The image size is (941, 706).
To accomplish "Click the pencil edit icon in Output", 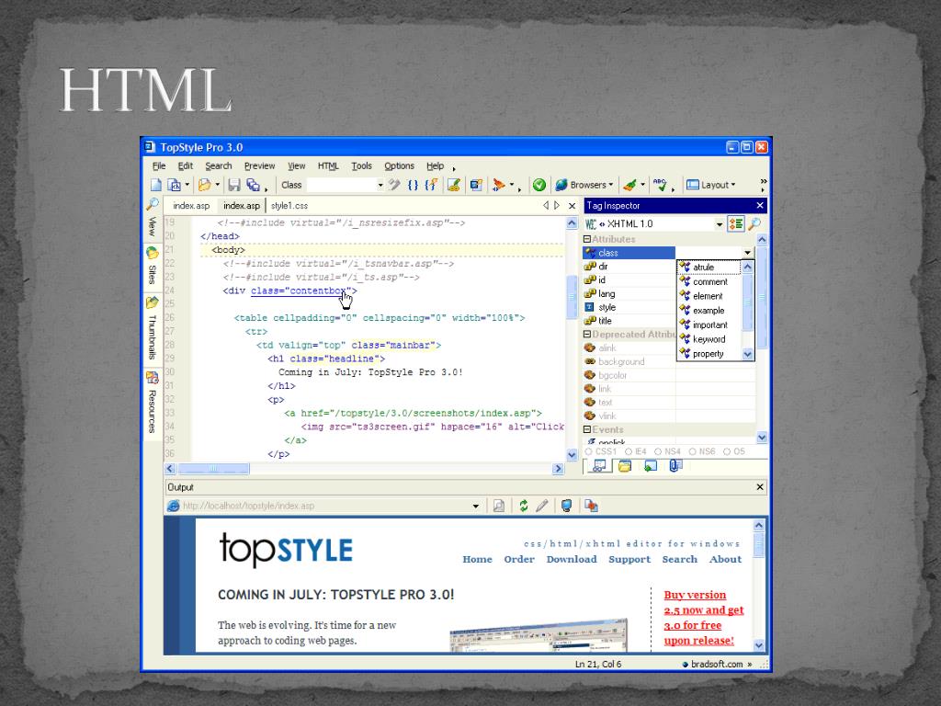I will (542, 506).
